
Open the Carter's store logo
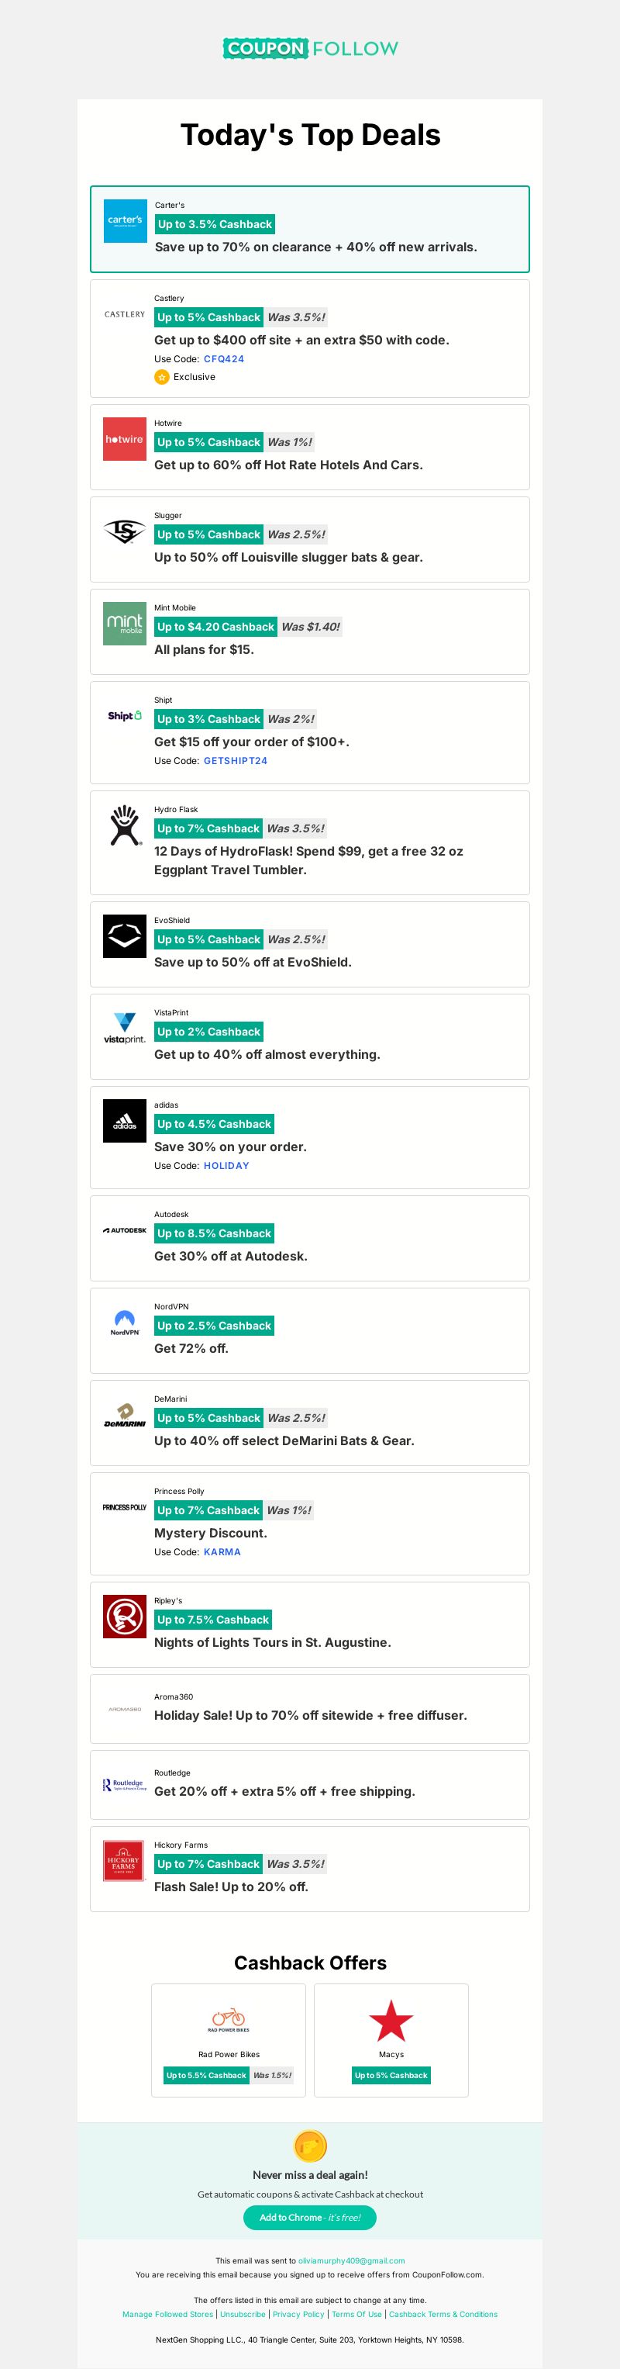coord(125,221)
